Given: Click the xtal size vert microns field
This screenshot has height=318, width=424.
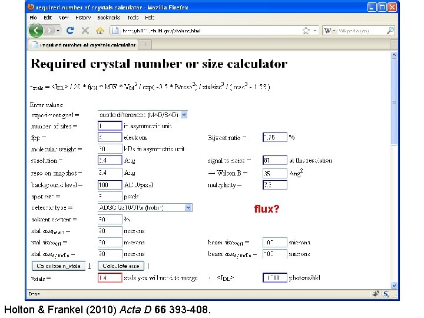Looking at the screenshot, I should 110,242.
